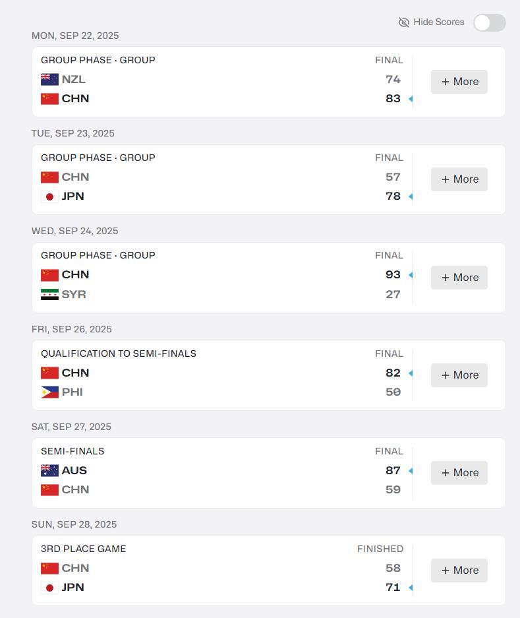Image resolution: width=520 pixels, height=618 pixels.
Task: Open More for the 3rd place game
Action: click(459, 571)
